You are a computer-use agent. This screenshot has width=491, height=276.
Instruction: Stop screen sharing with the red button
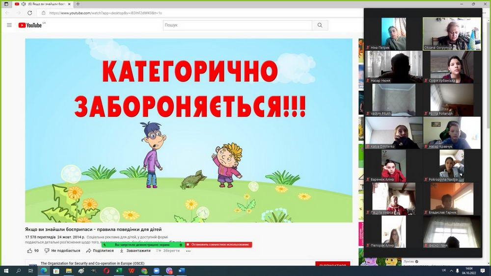pyautogui.click(x=218, y=244)
